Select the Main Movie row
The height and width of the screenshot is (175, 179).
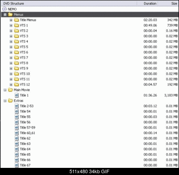click(89, 90)
